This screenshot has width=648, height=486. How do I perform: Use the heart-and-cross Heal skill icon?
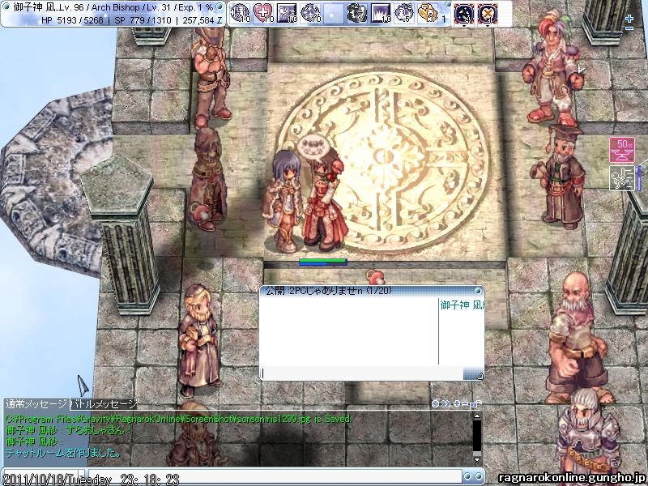[x=264, y=13]
